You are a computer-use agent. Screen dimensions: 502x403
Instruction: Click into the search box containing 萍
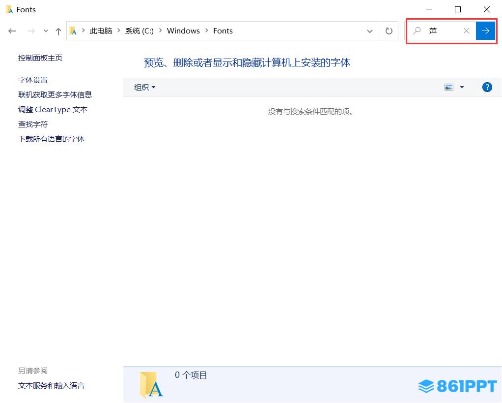442,31
